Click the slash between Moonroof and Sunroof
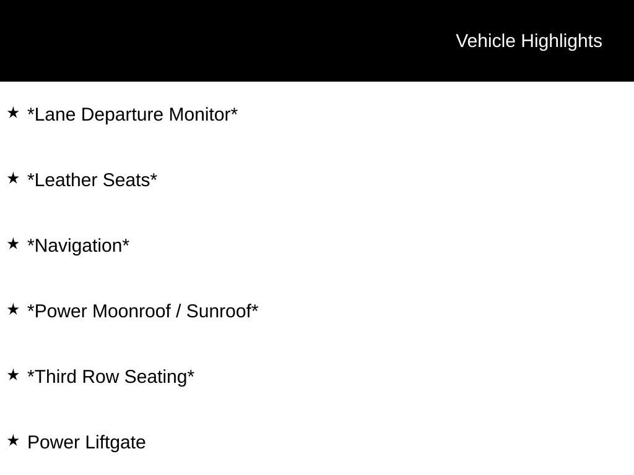 (179, 311)
